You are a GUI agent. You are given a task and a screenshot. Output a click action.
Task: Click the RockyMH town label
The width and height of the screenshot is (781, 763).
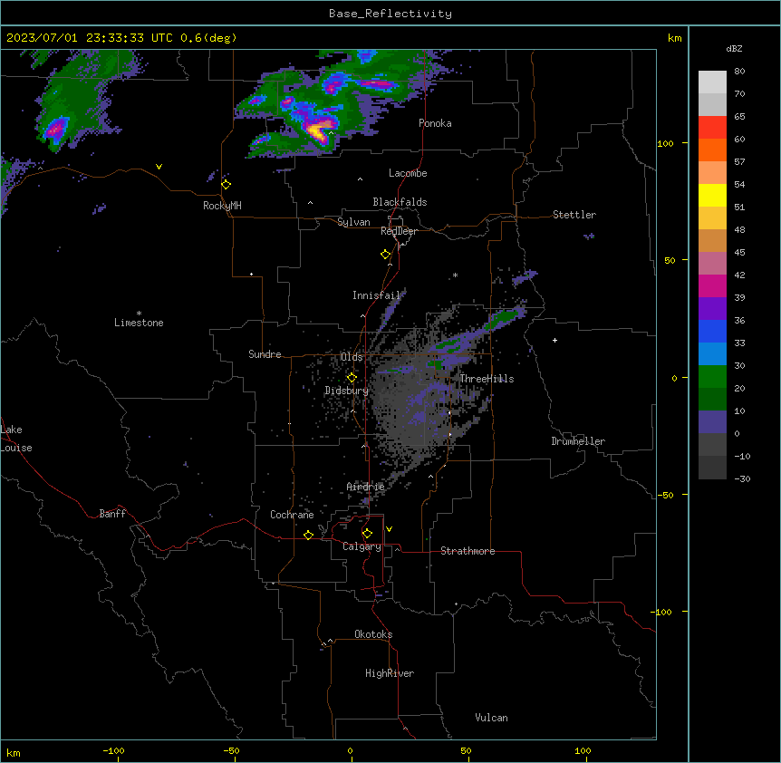tap(222, 206)
